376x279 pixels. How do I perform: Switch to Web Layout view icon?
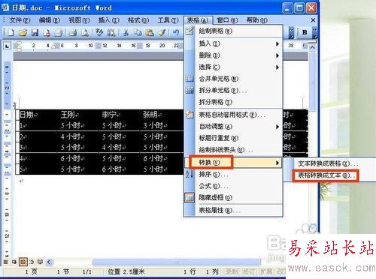[14, 262]
